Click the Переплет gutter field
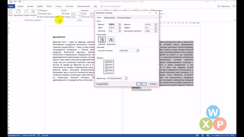 tap(114, 31)
